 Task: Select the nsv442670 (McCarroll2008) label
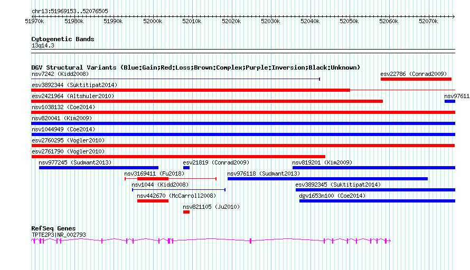point(176,196)
